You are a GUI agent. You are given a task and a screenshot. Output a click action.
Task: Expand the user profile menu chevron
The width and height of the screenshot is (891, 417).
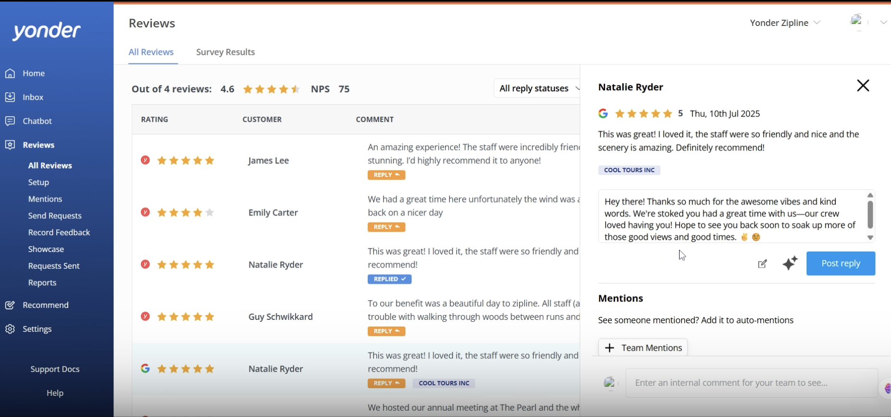pos(883,23)
